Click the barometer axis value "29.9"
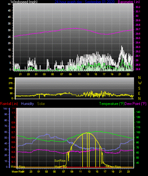The width and height of the screenshot is (148, 176). point(138,20)
